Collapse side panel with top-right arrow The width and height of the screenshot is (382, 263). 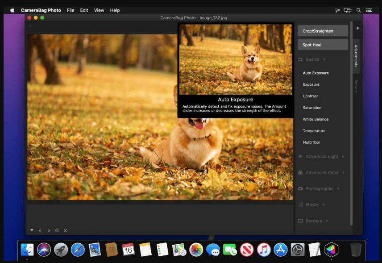357,28
